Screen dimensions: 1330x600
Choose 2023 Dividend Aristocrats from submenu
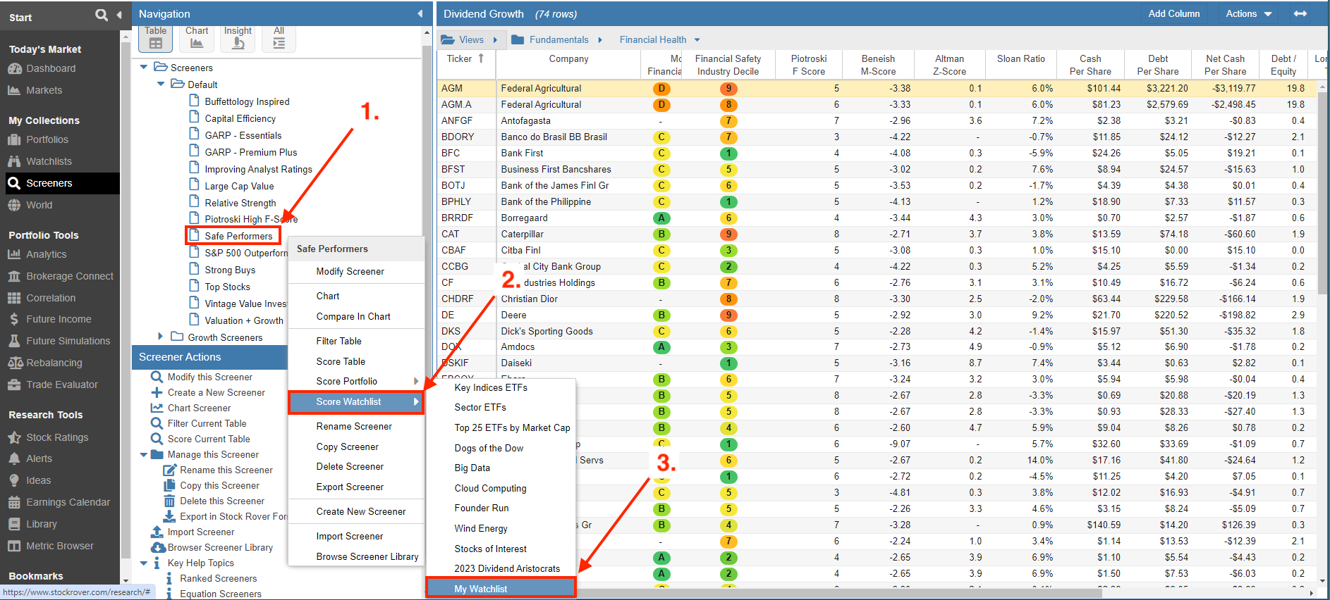[507, 568]
